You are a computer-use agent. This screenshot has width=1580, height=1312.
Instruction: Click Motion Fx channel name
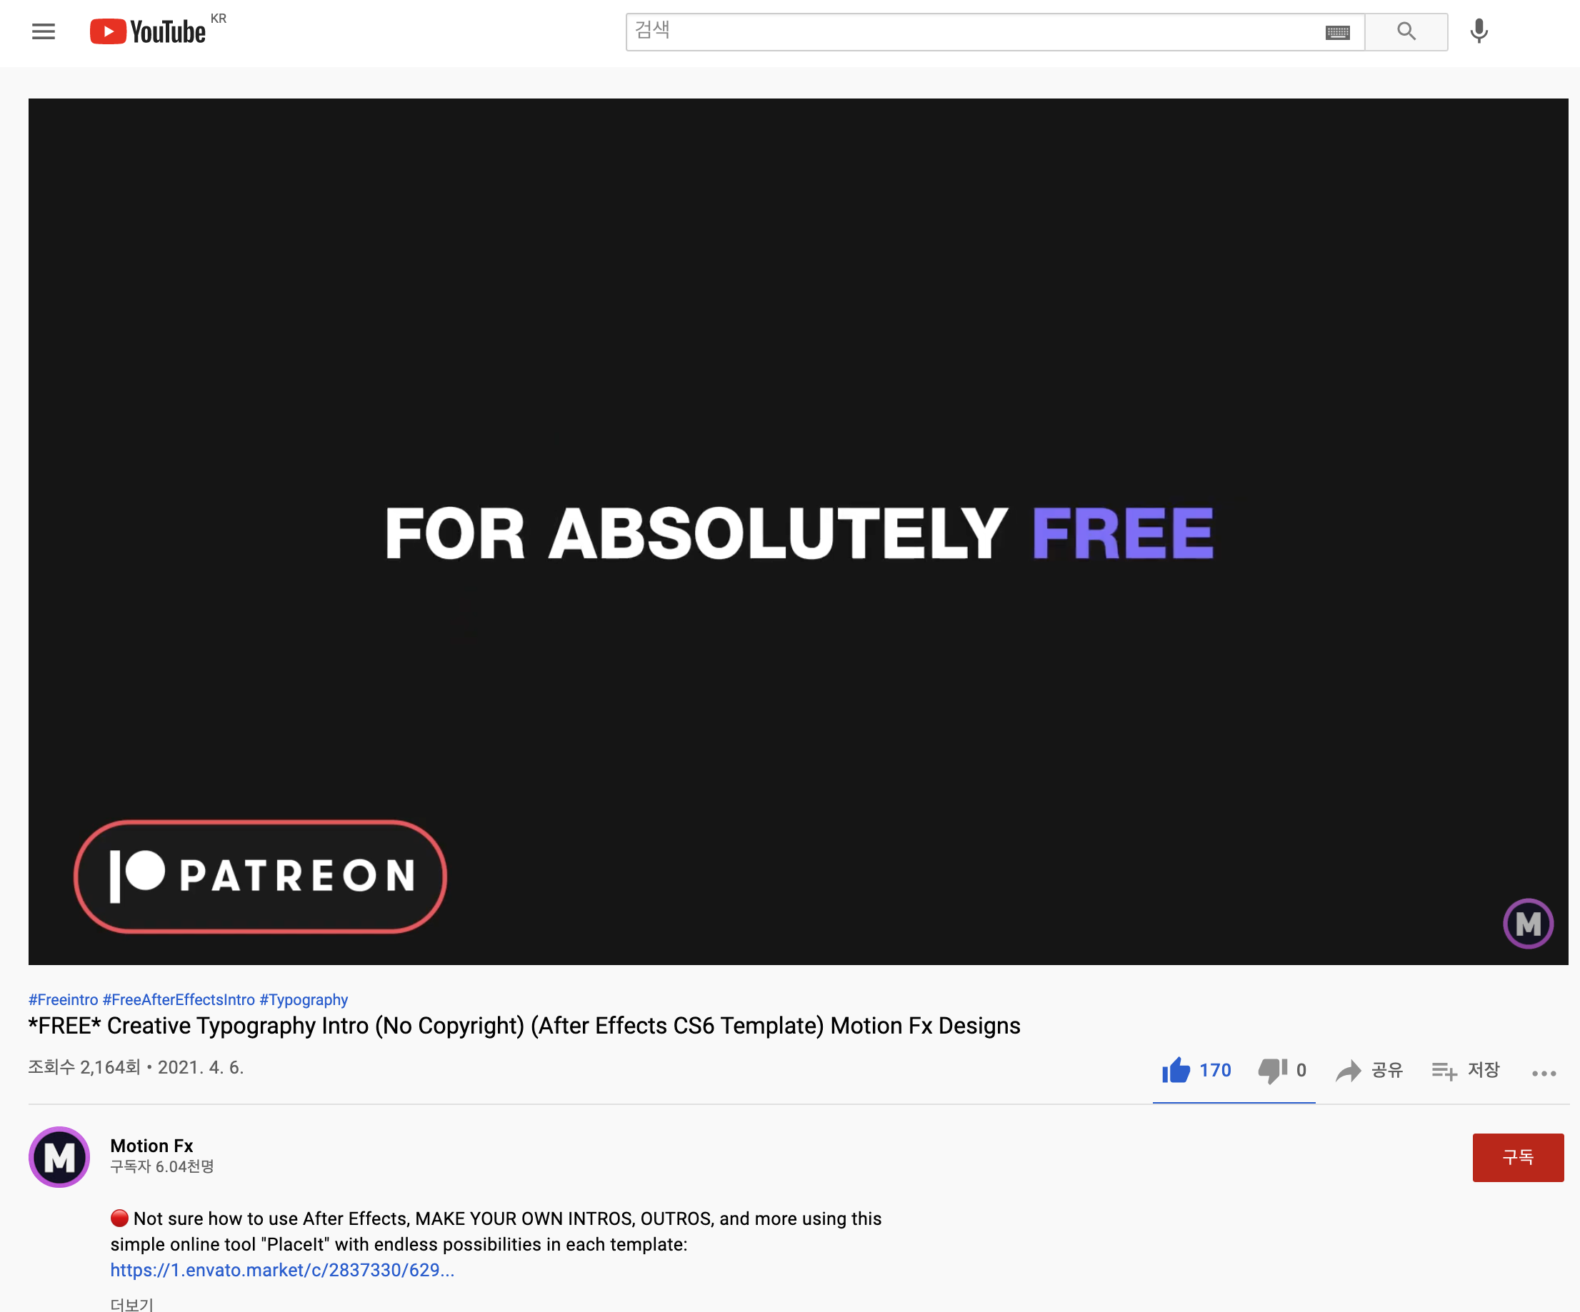click(x=151, y=1145)
